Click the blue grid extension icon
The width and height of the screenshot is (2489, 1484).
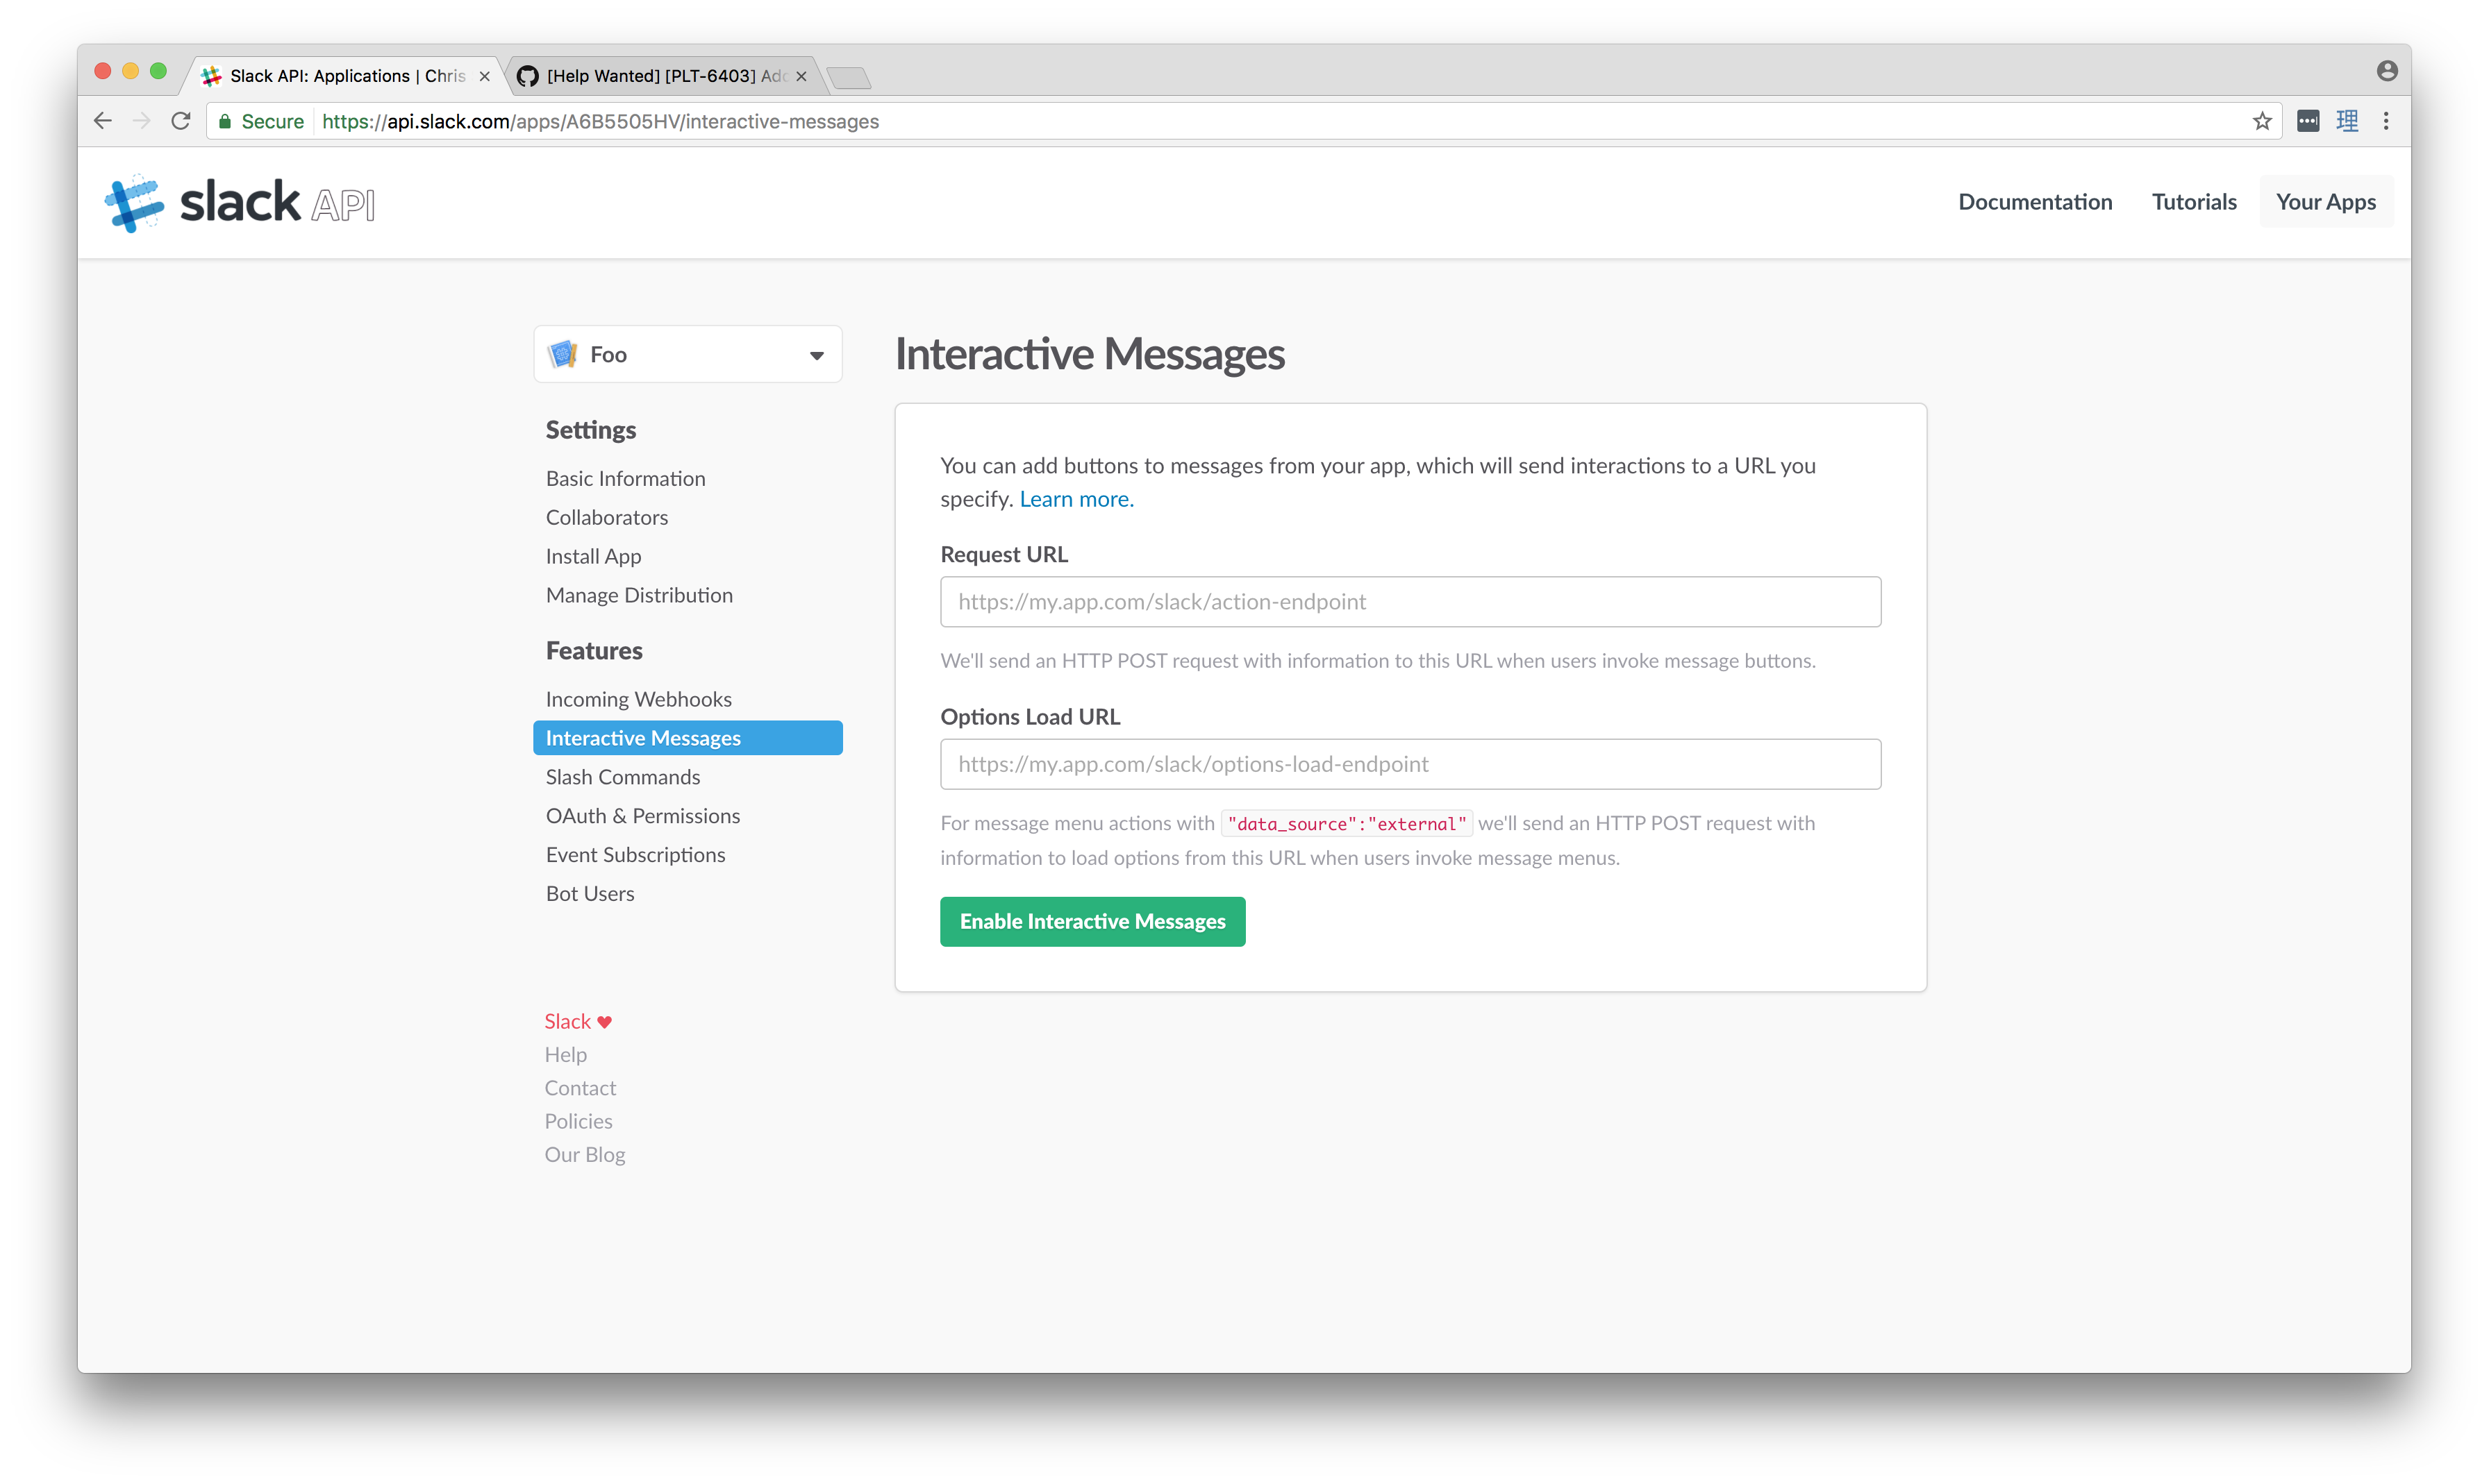click(x=2347, y=121)
